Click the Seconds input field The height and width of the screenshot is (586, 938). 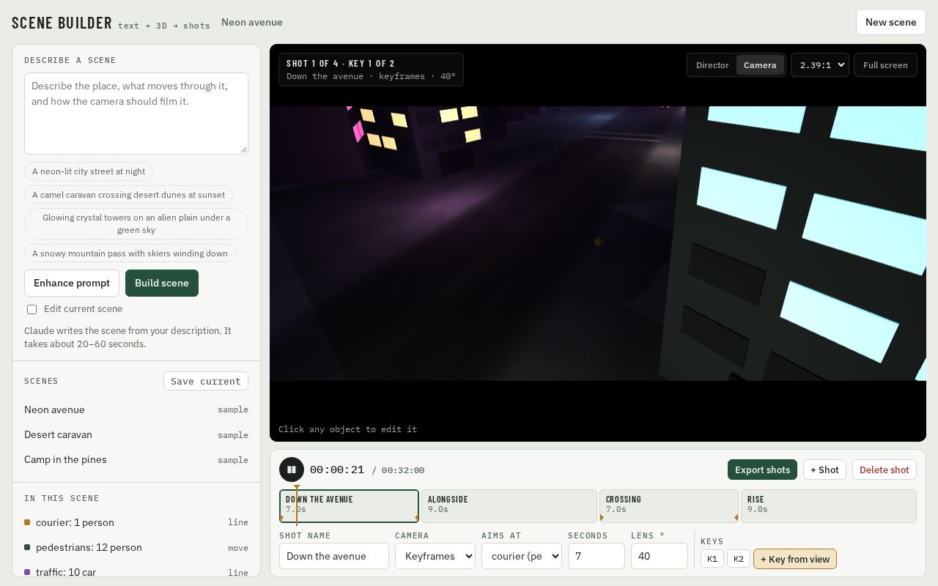point(597,556)
